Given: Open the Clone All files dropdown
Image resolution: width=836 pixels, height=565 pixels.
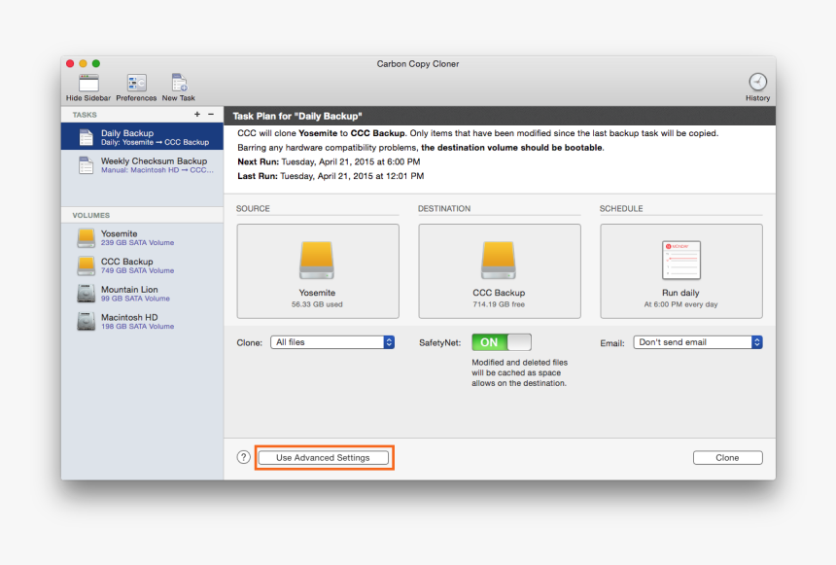Looking at the screenshot, I should 332,342.
